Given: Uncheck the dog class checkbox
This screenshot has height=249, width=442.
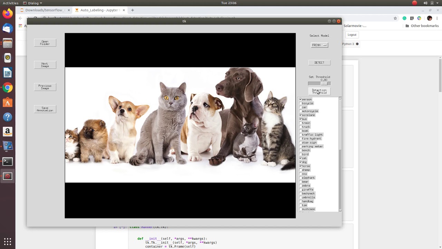Looking at the screenshot, I should [x=300, y=162].
